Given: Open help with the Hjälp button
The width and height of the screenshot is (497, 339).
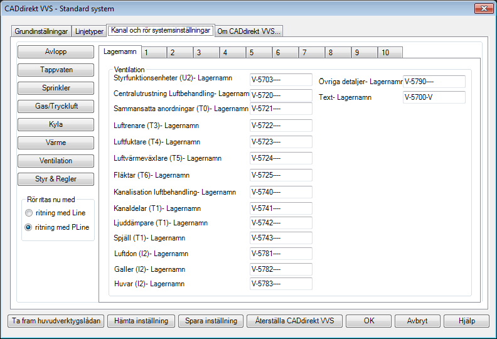Looking at the screenshot, I should tap(467, 321).
